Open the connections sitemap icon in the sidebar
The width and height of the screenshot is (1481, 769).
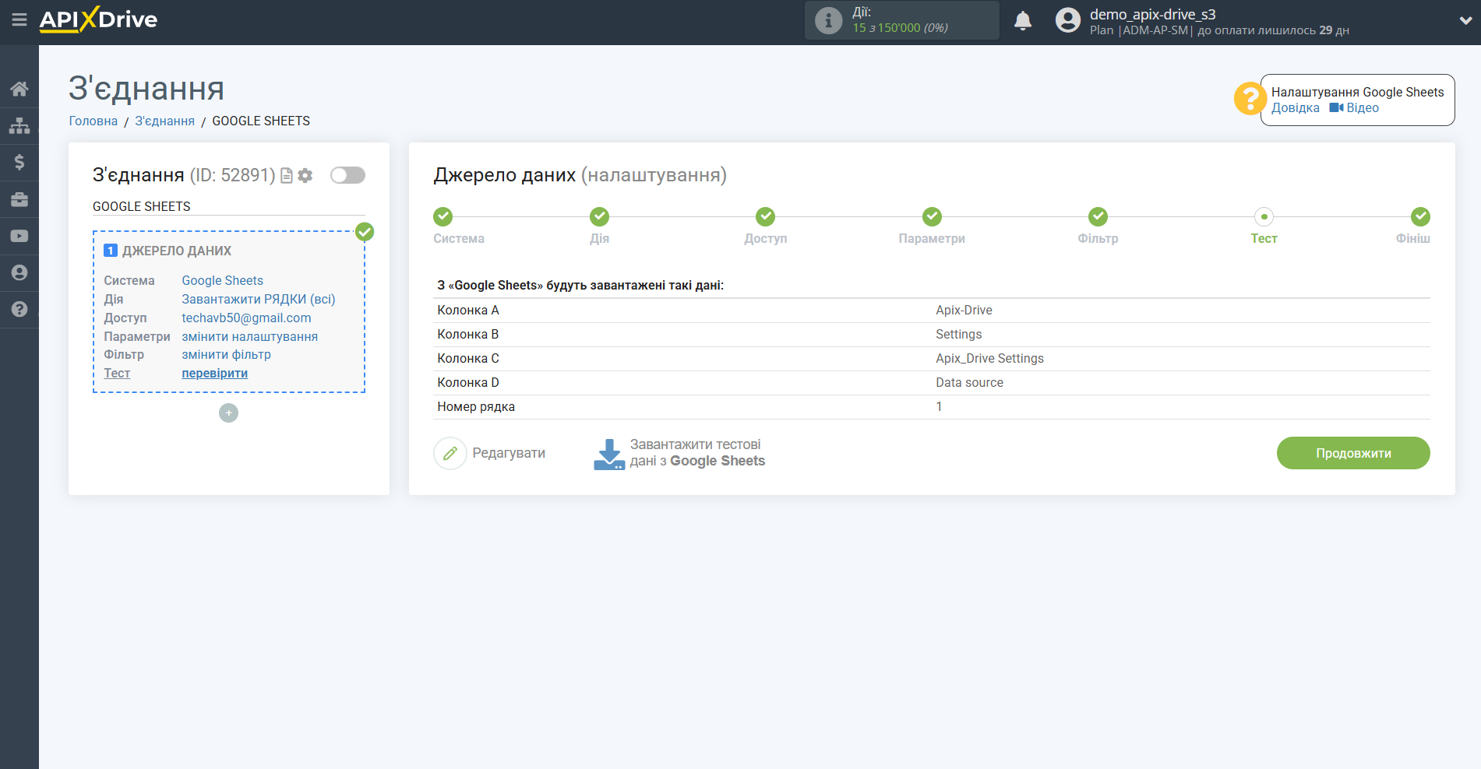coord(19,125)
